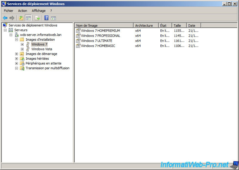Click the Windows 7 HOMEPREMIUM image icon

point(78,31)
